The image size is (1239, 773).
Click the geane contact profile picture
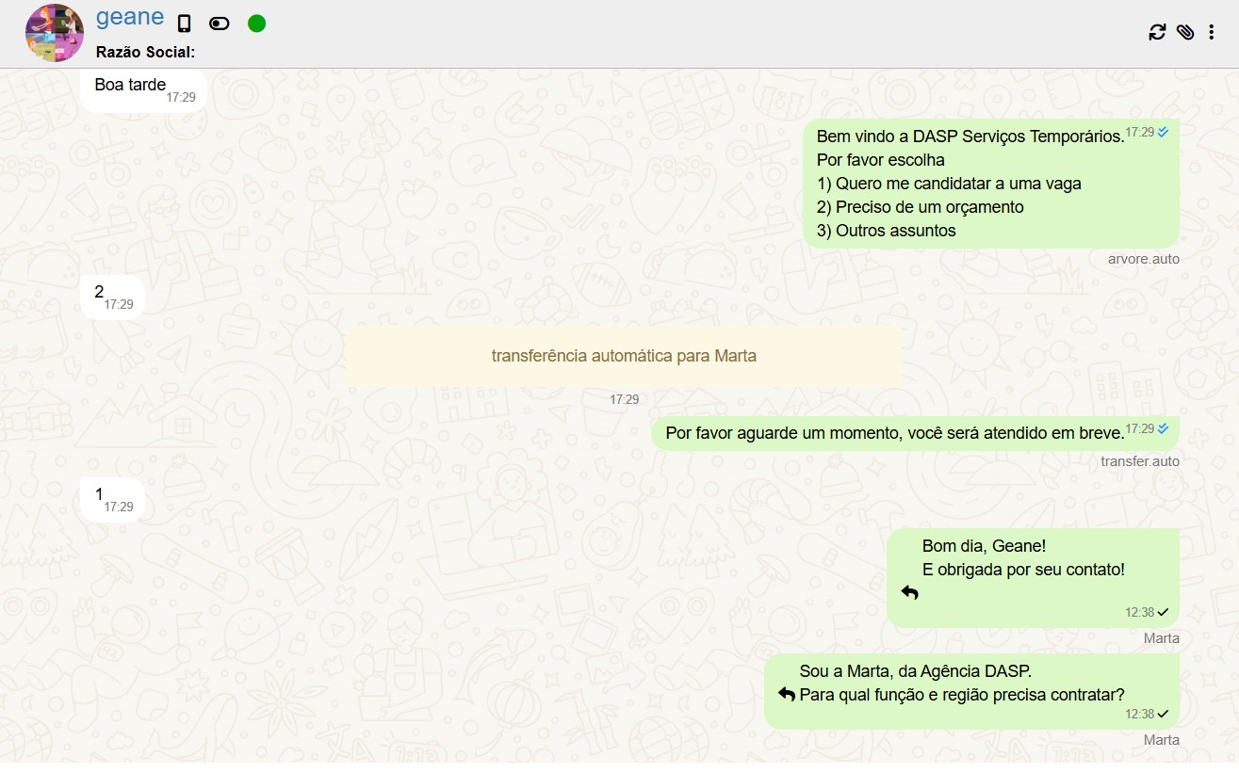click(55, 33)
